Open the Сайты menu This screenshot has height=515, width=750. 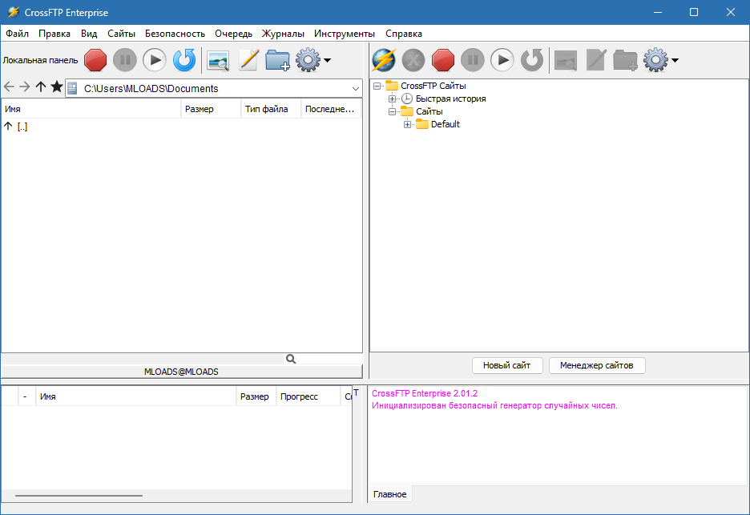tap(121, 34)
